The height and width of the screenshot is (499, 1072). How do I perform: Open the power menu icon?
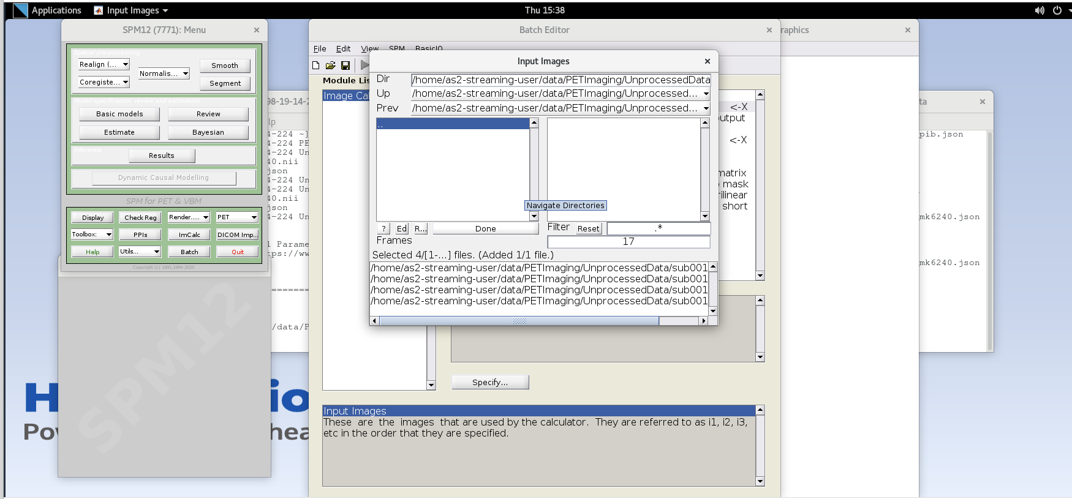coord(1057,10)
